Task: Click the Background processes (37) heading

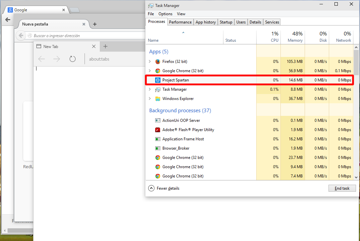Action: point(180,111)
